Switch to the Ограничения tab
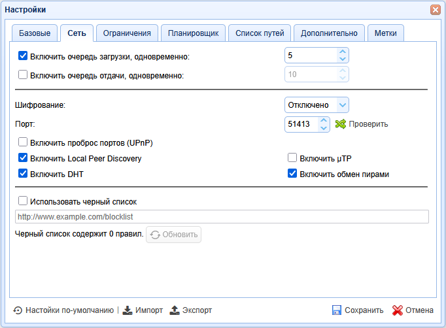Viewport: 446px width, 328px height. (x=127, y=33)
